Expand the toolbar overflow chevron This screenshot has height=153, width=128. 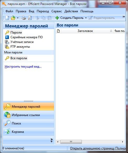pos(124,17)
